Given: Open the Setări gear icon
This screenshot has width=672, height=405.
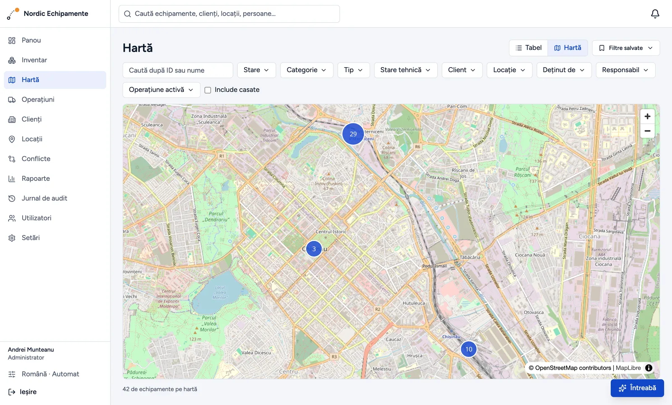Looking at the screenshot, I should pyautogui.click(x=12, y=238).
